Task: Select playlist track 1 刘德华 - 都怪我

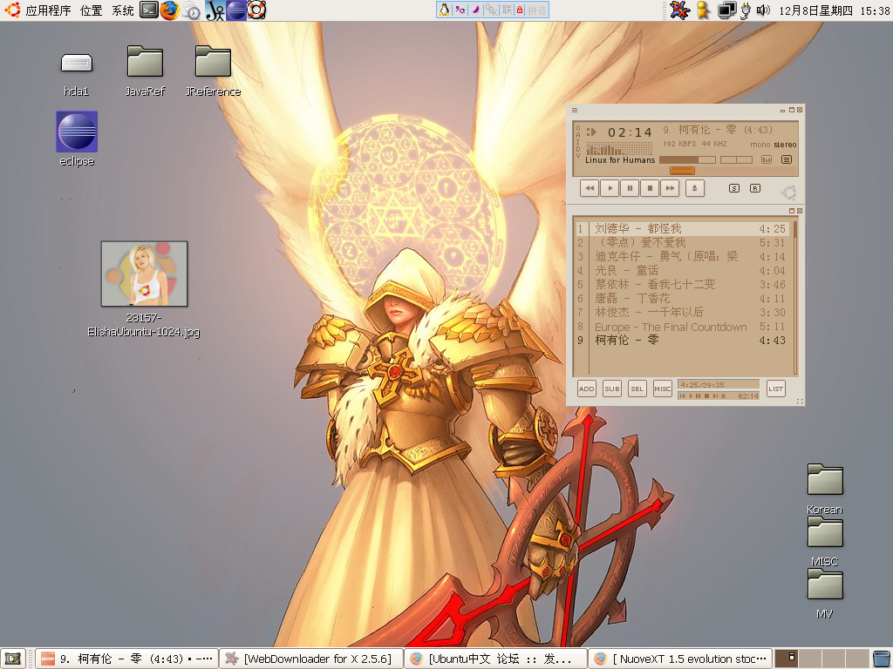Action: click(x=682, y=229)
